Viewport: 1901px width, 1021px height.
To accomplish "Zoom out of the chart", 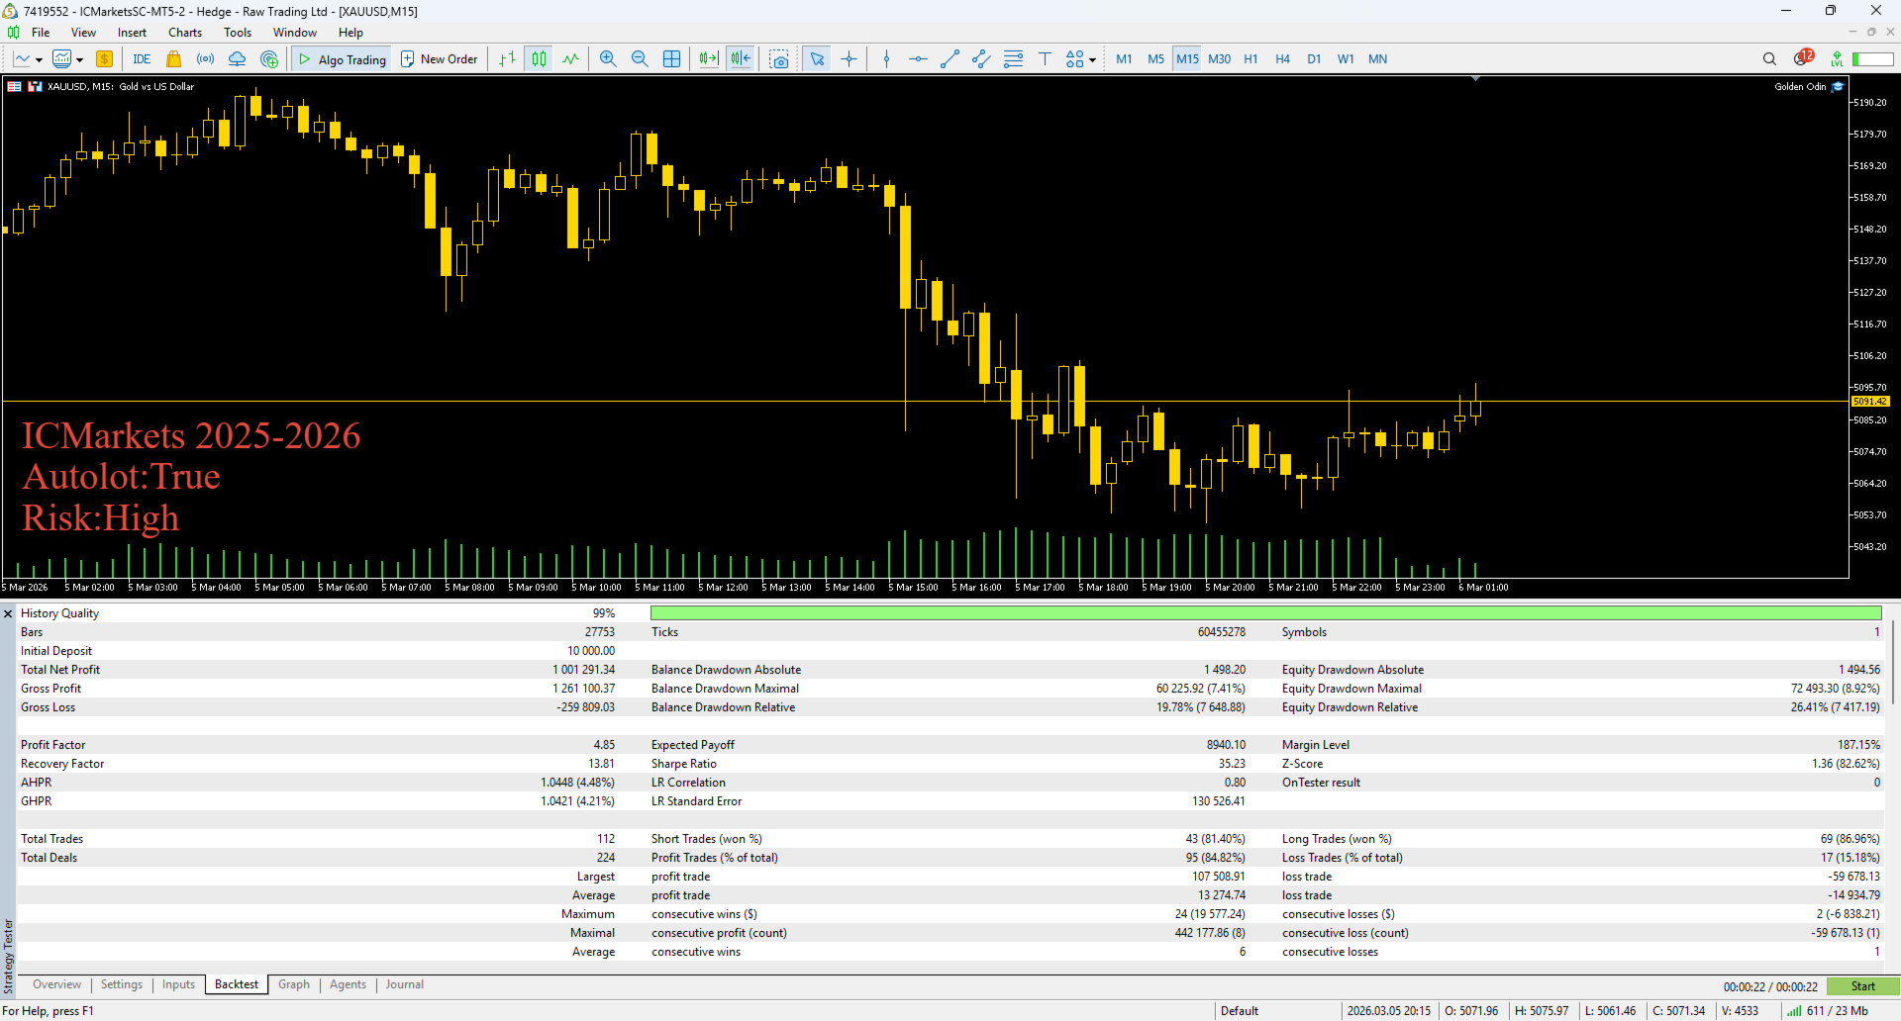I will [639, 58].
